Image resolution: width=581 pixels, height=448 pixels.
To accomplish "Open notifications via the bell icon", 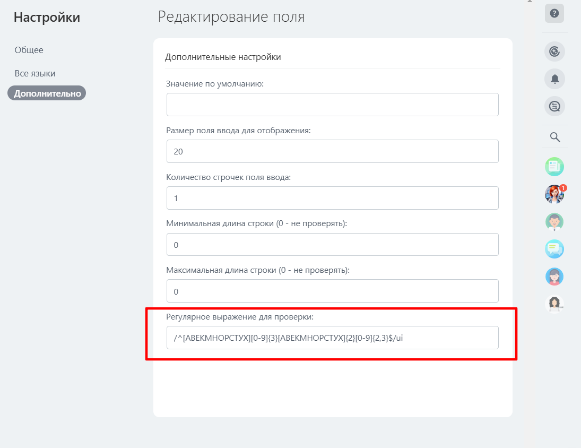I will click(554, 79).
